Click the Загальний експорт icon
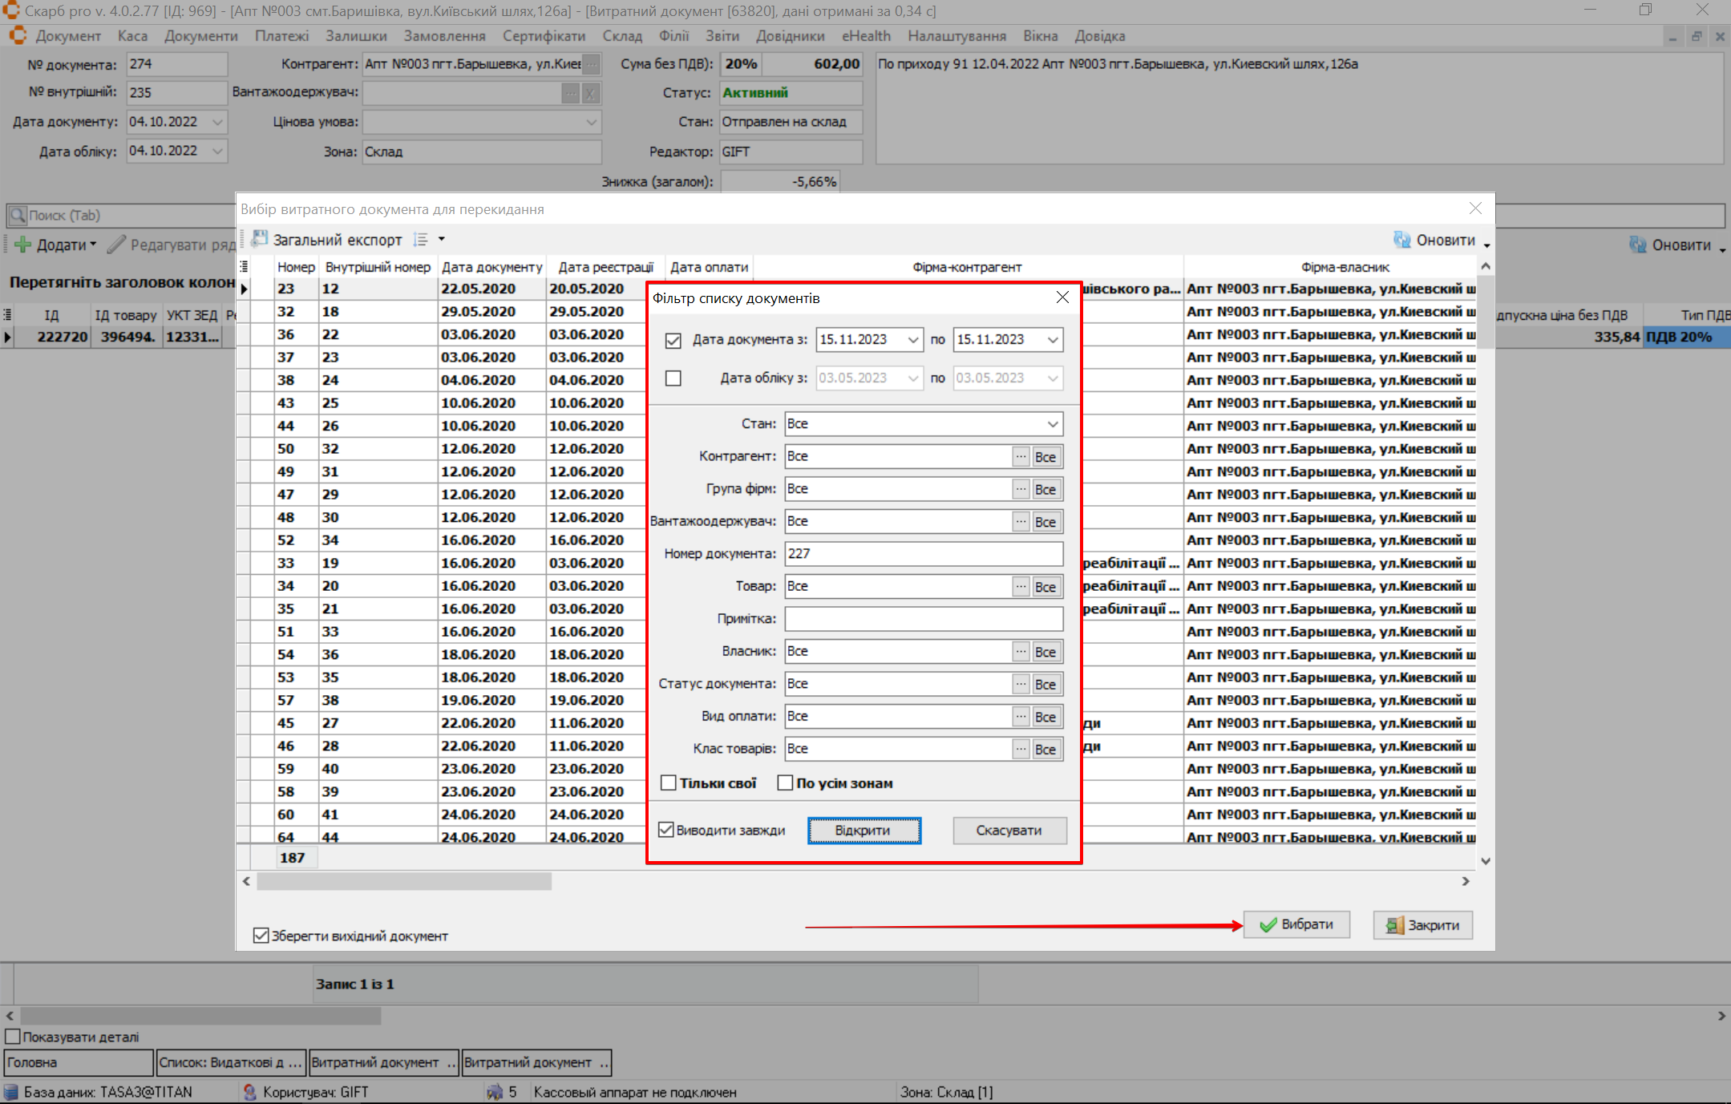Viewport: 1731px width, 1104px height. (x=260, y=239)
